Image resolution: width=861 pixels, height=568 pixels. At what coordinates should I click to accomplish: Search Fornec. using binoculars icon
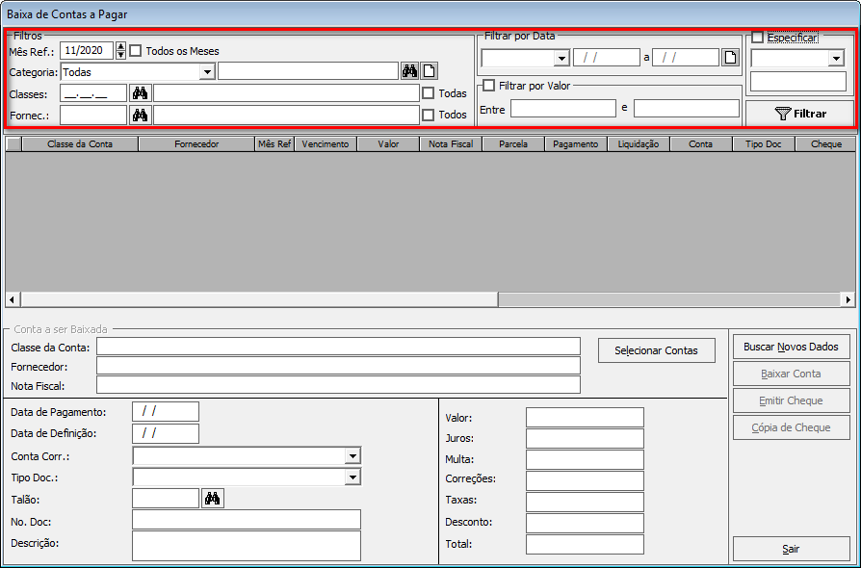[x=140, y=115]
